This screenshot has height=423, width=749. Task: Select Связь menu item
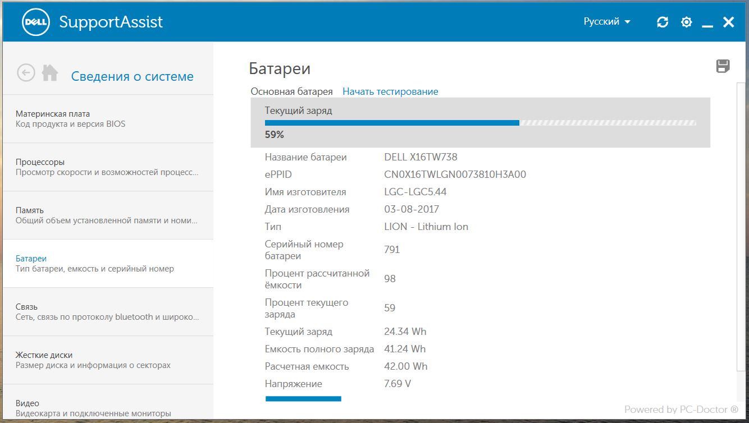108,312
